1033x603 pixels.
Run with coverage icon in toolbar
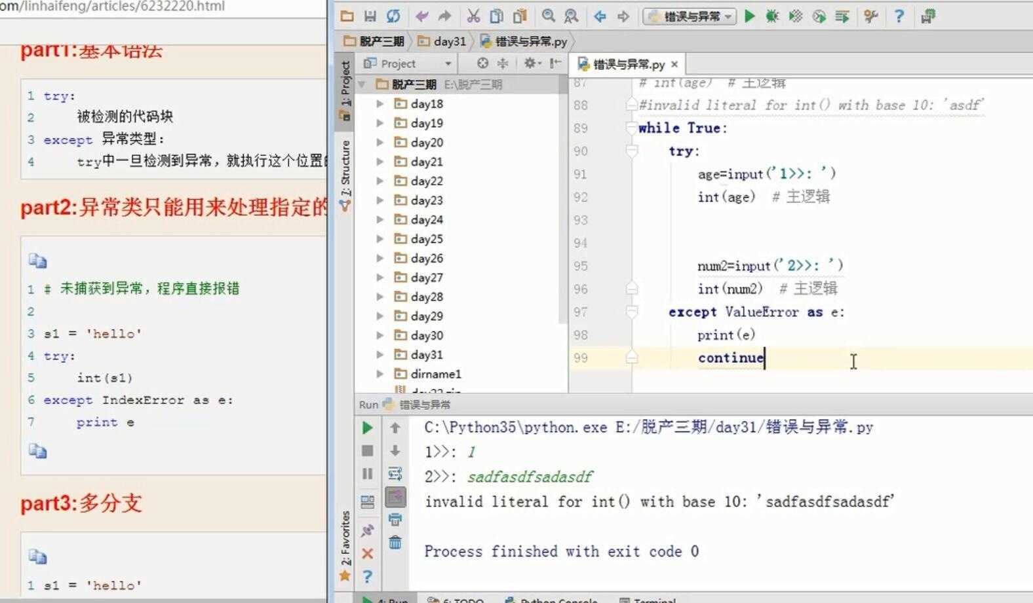[x=796, y=16]
